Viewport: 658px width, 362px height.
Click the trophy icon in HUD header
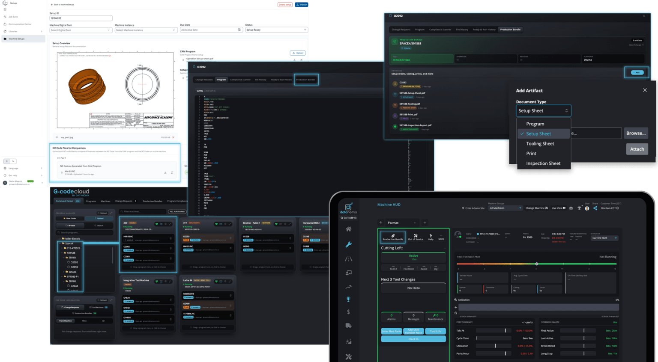(x=579, y=208)
